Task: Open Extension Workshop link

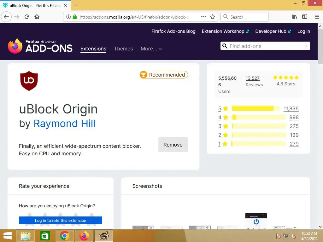Action: pyautogui.click(x=225, y=31)
